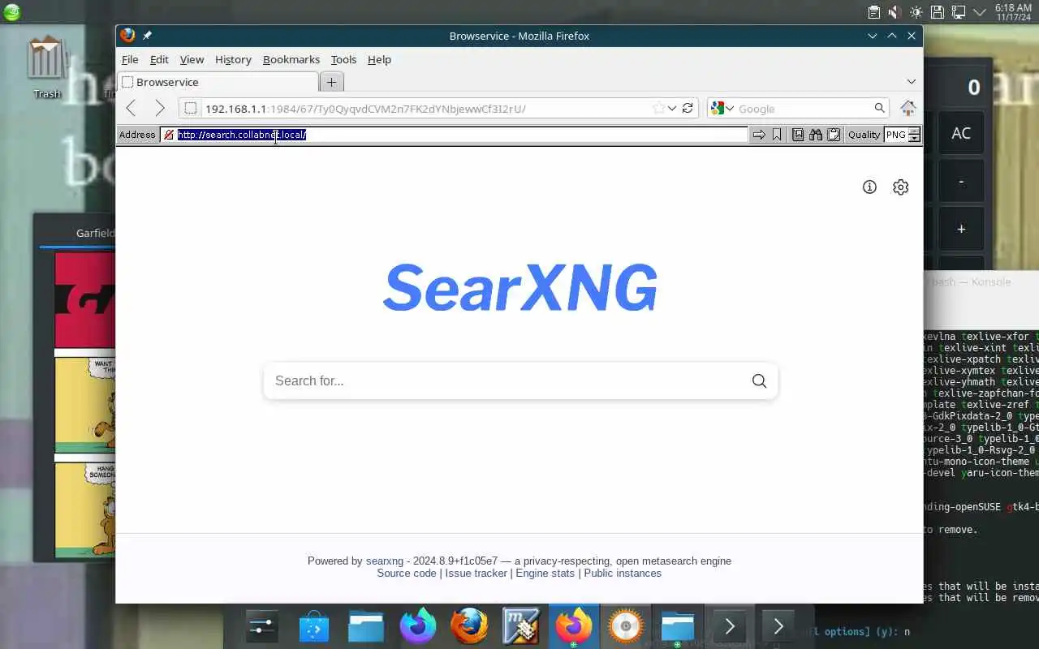Image resolution: width=1039 pixels, height=649 pixels.
Task: Click the insecure connection icon in Browservice address bar
Action: (168, 135)
